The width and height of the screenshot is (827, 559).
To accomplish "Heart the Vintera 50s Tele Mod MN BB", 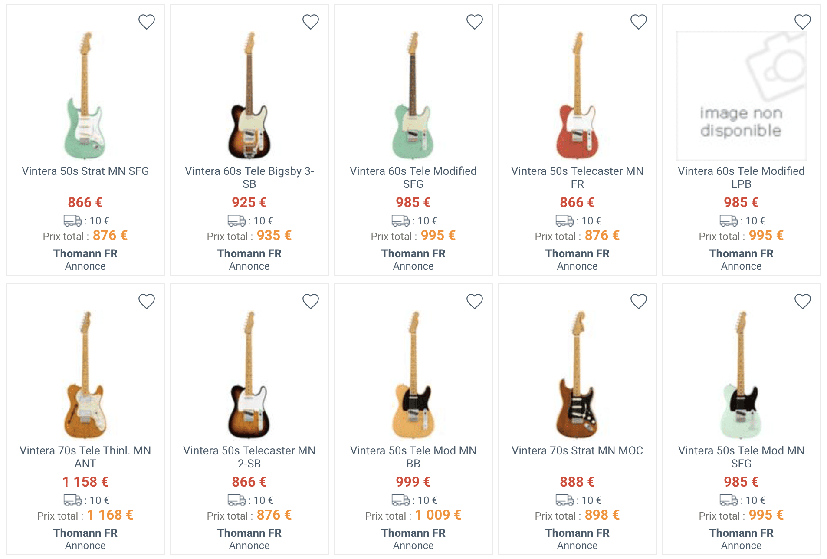I will pyautogui.click(x=474, y=301).
